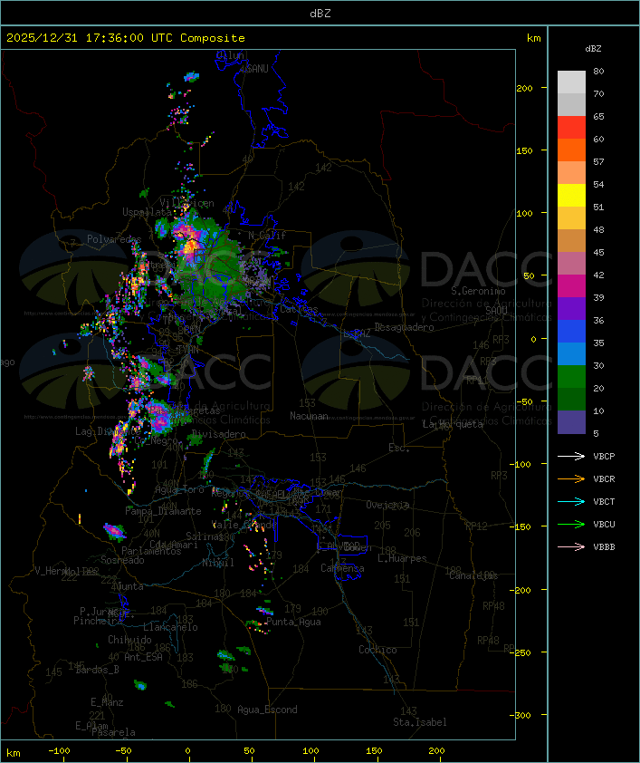Pick the amber 48-51 dBZ swatch

pyautogui.click(x=571, y=218)
